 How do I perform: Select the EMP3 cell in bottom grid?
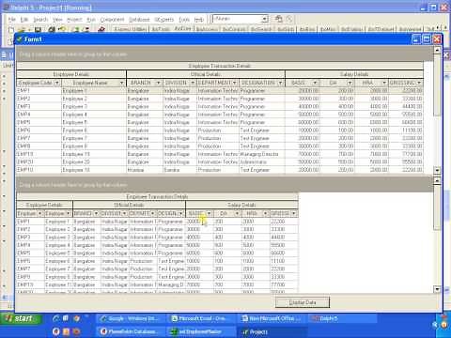point(30,238)
